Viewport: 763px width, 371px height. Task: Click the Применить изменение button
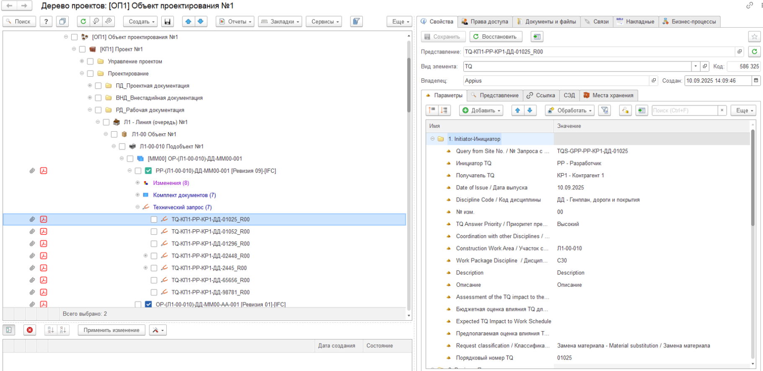[111, 330]
